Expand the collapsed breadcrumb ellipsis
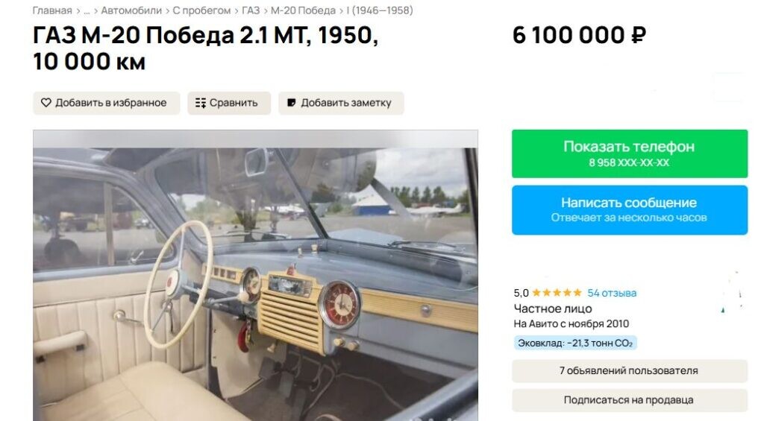 (87, 10)
